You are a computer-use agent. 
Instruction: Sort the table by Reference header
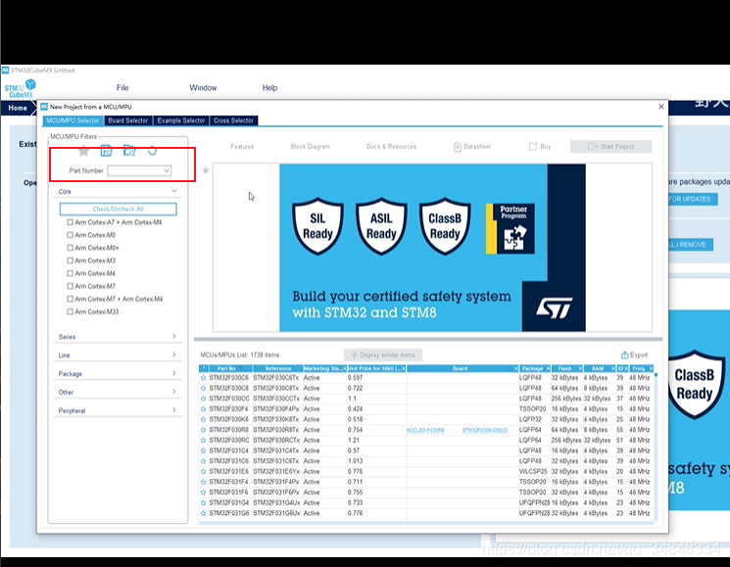(278, 368)
